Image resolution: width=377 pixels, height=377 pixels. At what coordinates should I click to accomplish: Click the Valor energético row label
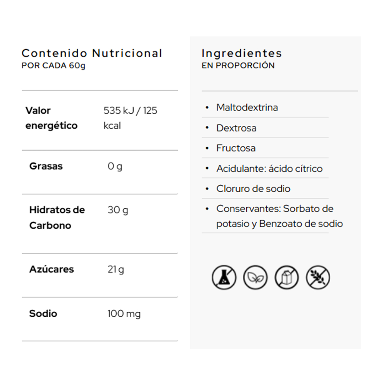[52, 118]
